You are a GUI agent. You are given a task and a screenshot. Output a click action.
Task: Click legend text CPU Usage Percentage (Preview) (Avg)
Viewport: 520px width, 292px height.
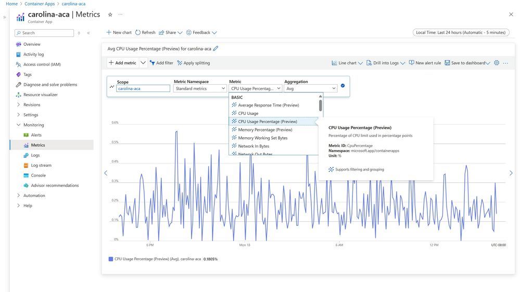[x=147, y=259]
